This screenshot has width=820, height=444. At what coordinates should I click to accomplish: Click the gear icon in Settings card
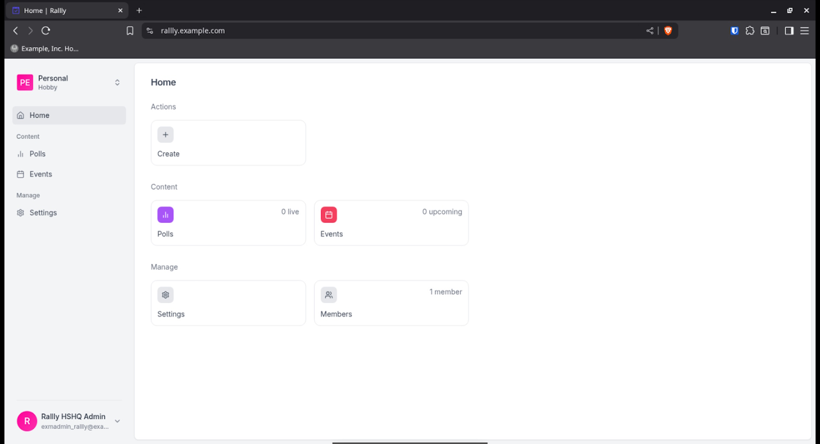pyautogui.click(x=165, y=295)
